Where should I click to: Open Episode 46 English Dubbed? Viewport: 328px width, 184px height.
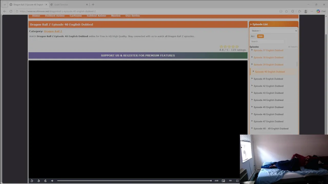pos(268,114)
